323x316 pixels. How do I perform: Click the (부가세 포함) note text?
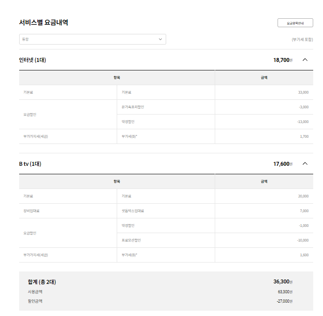coord(303,40)
